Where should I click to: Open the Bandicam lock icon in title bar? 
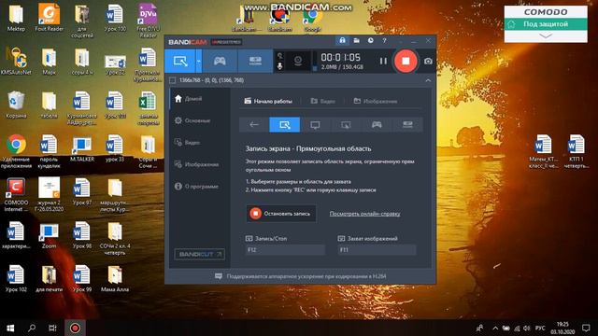(x=342, y=40)
